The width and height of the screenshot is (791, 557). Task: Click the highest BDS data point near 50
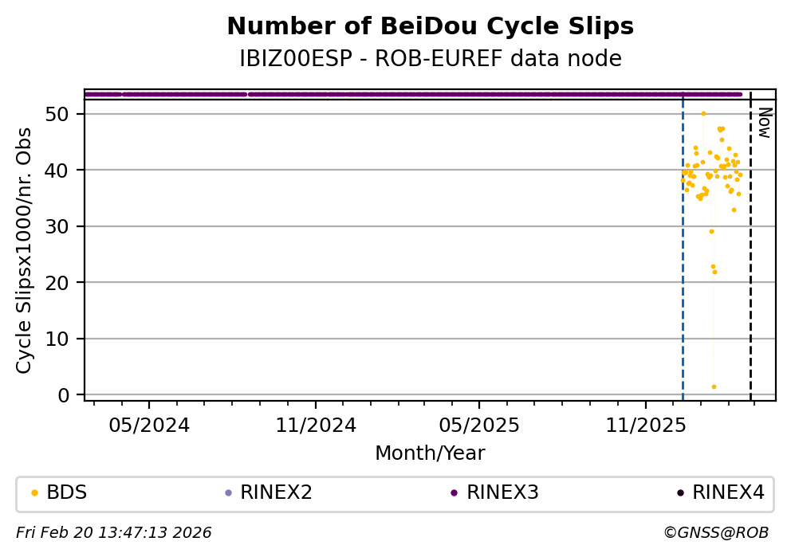coord(703,113)
